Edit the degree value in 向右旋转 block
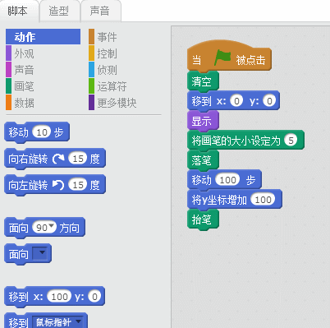The height and width of the screenshot is (328, 330). pyautogui.click(x=78, y=159)
